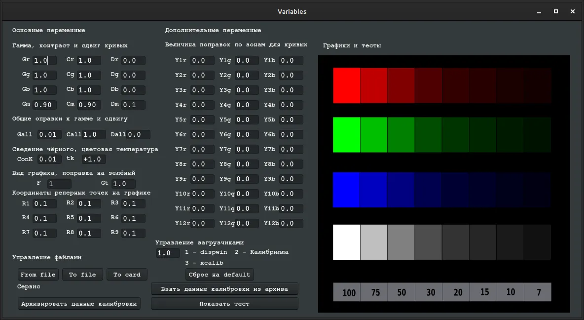
Task: Click the brightest green swatch
Action: (x=346, y=135)
